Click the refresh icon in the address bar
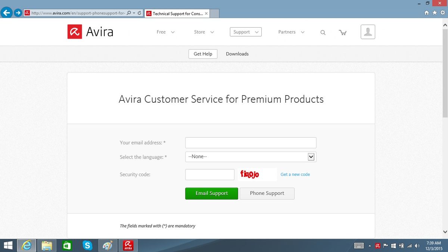448x252 pixels. point(140,13)
